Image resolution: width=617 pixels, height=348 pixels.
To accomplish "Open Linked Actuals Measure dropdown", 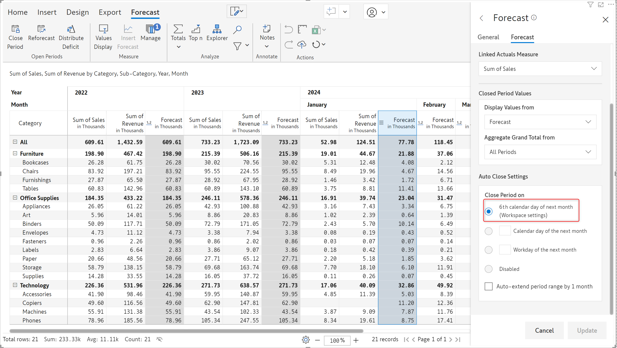I will pyautogui.click(x=540, y=69).
